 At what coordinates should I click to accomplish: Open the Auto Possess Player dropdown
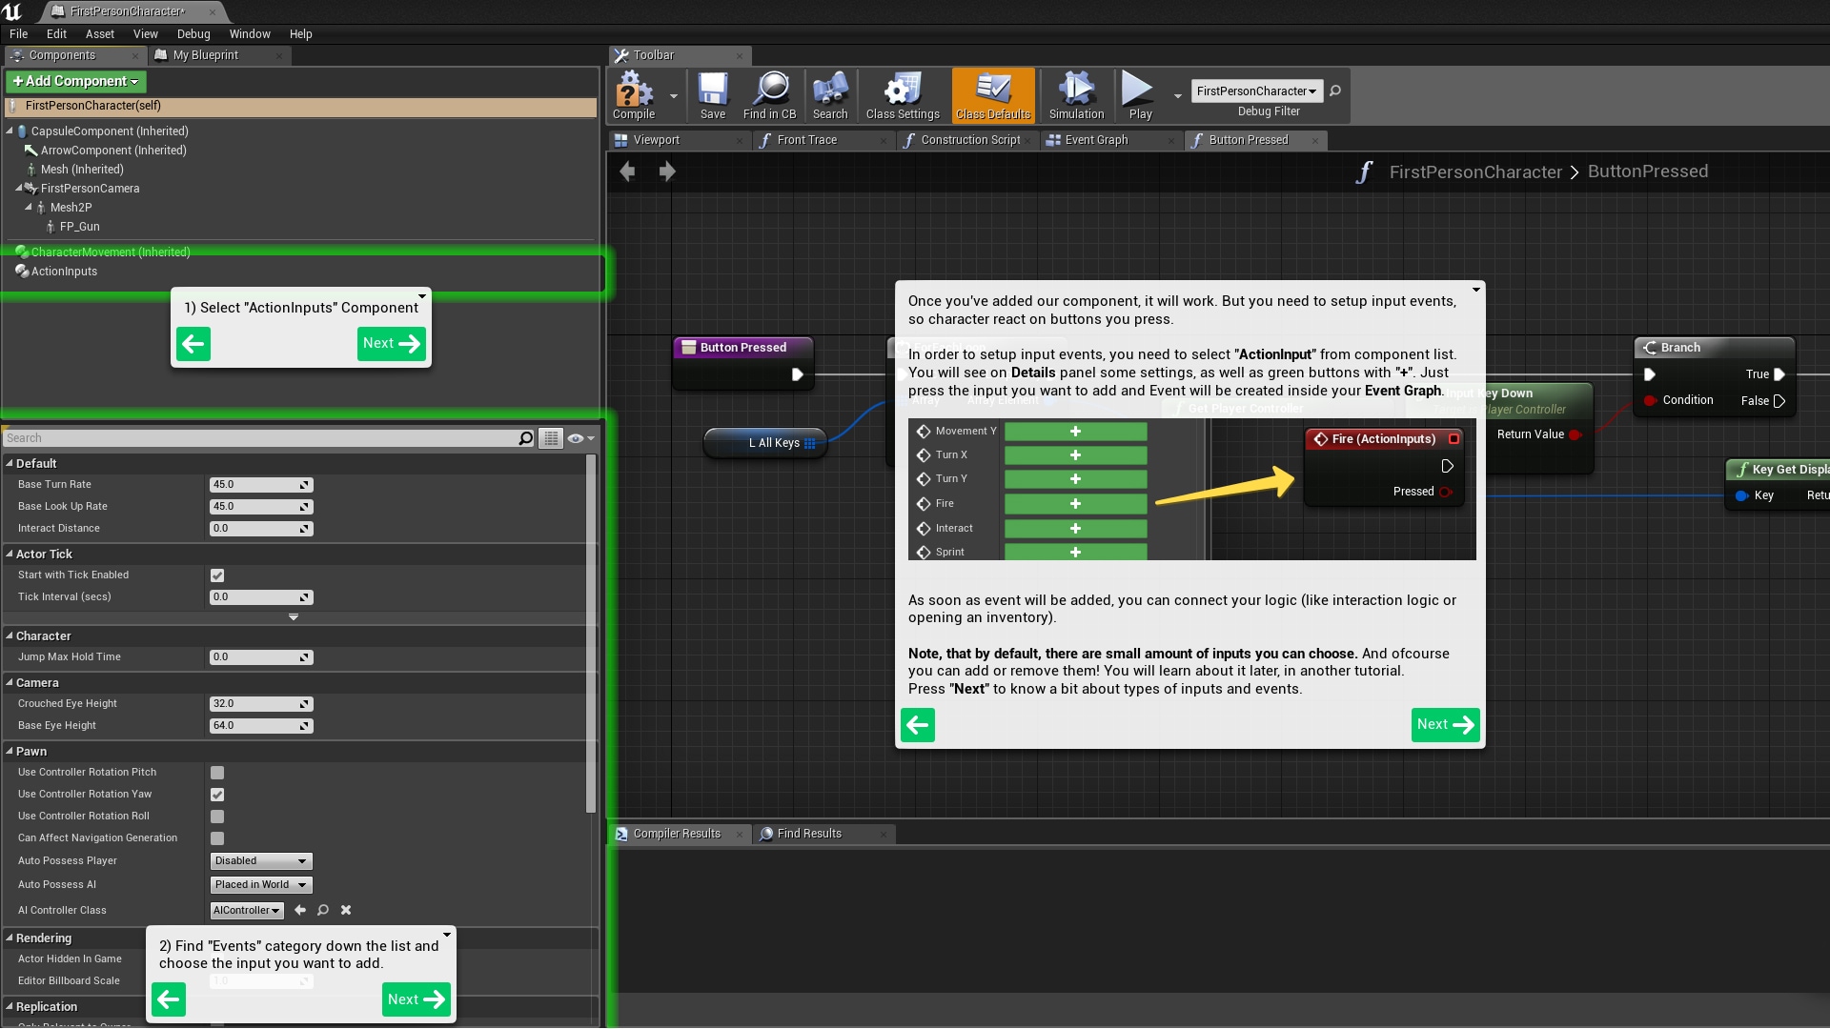point(260,860)
